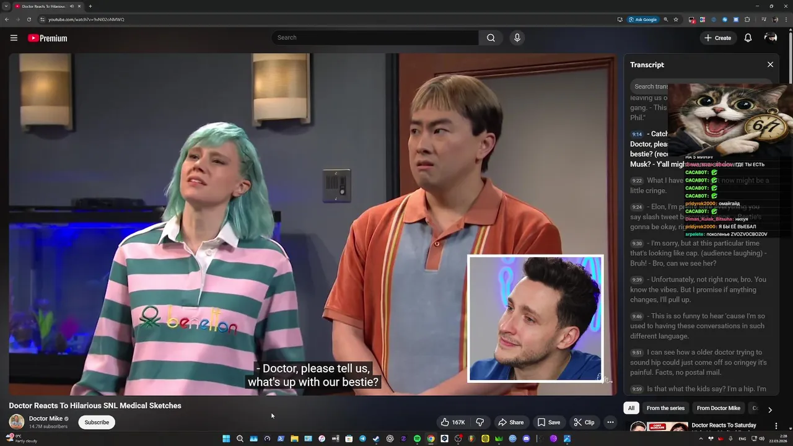Share the video
The image size is (793, 446).
(511, 422)
